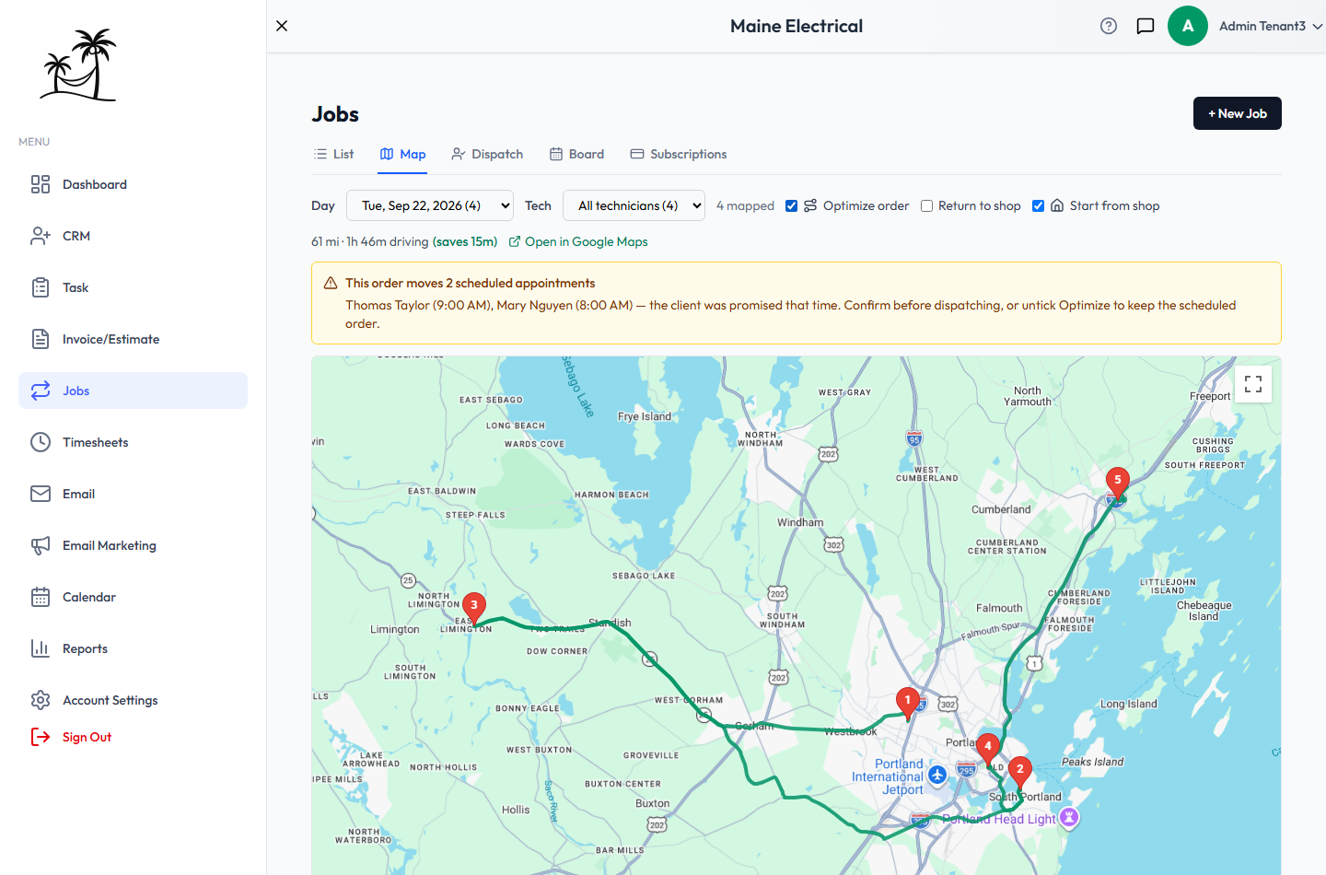Open Reports in the sidebar
Viewport: 1326px width, 875px height.
click(133, 648)
